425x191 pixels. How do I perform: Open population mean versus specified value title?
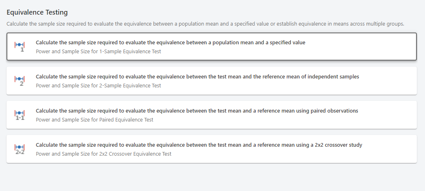coord(170,42)
